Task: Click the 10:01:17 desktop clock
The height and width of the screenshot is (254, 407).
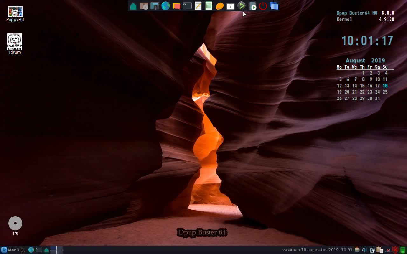Action: click(x=367, y=41)
